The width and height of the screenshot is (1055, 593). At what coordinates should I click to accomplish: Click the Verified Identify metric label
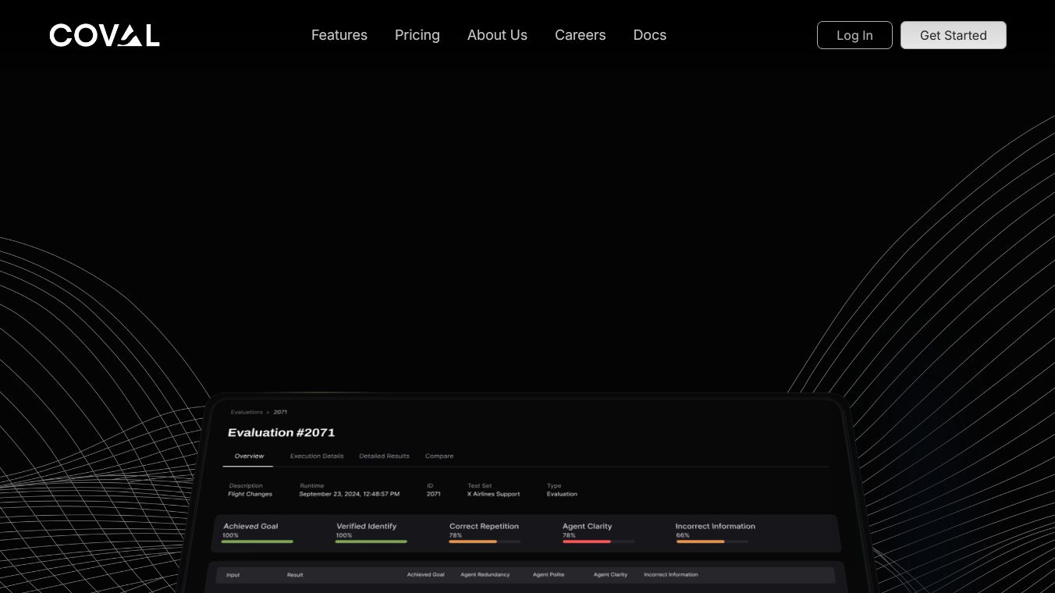point(367,526)
